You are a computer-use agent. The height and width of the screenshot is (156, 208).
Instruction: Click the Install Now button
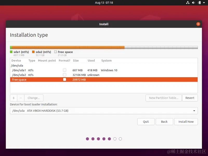[x=186, y=122]
